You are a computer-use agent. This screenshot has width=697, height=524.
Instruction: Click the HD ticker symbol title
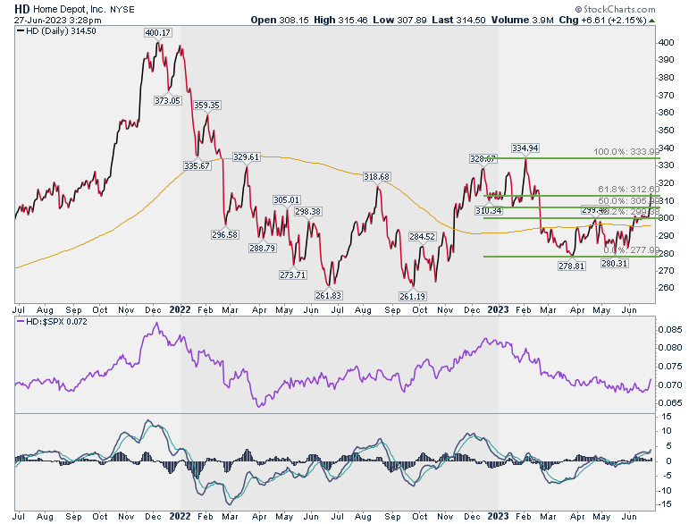[21, 9]
